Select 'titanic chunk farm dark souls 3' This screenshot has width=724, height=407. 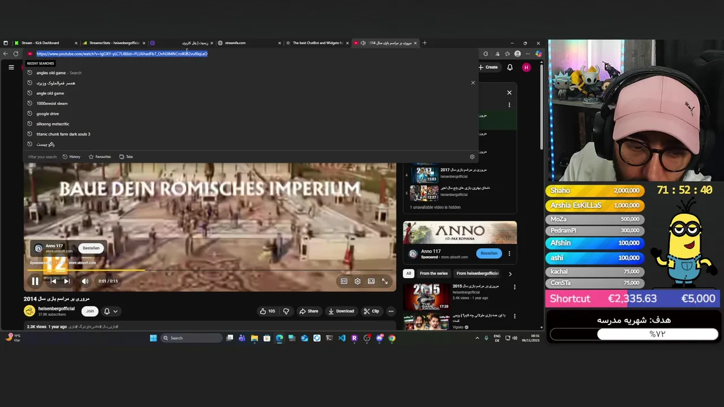tap(250, 134)
